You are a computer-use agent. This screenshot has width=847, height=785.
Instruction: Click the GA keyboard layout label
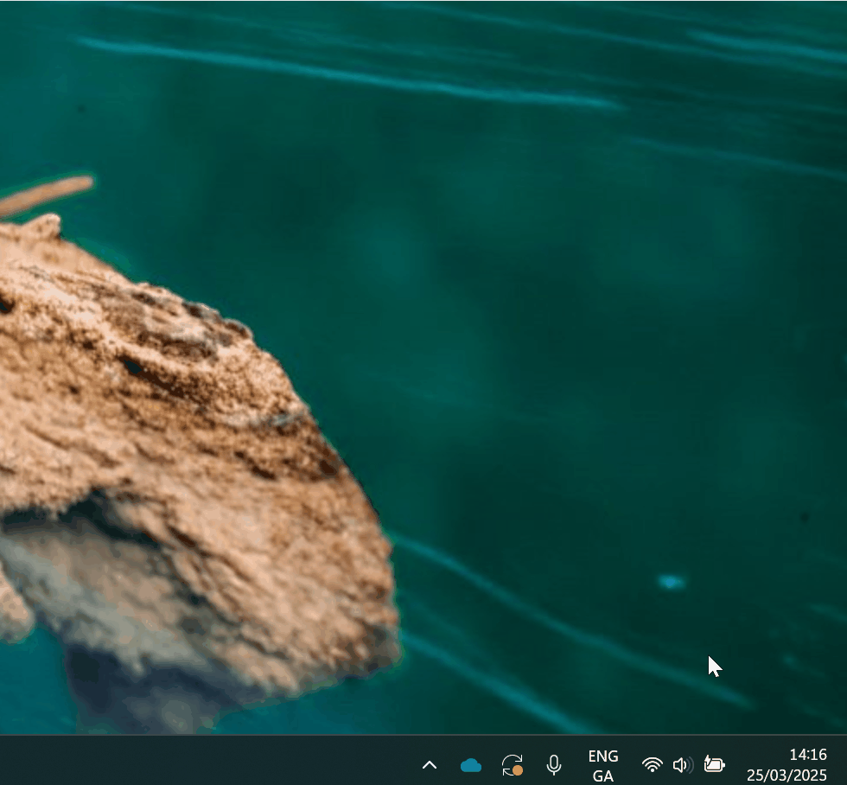pos(603,775)
